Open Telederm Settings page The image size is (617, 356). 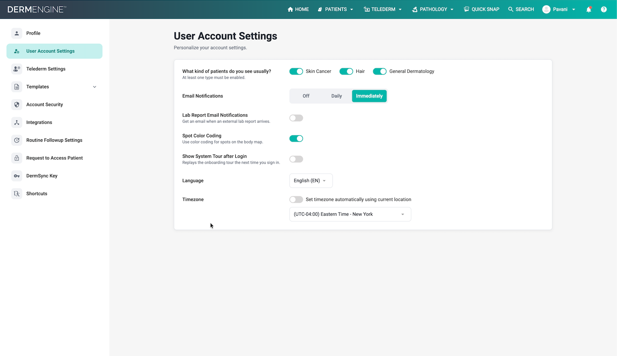pyautogui.click(x=54, y=69)
